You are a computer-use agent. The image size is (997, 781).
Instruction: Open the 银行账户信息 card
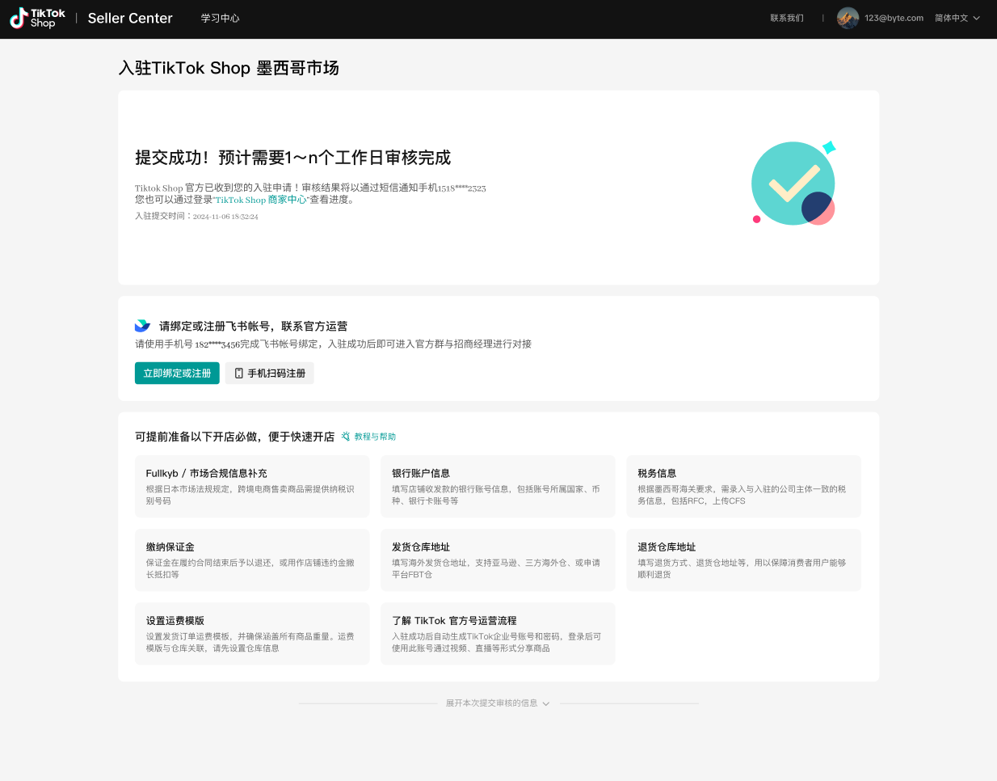498,486
